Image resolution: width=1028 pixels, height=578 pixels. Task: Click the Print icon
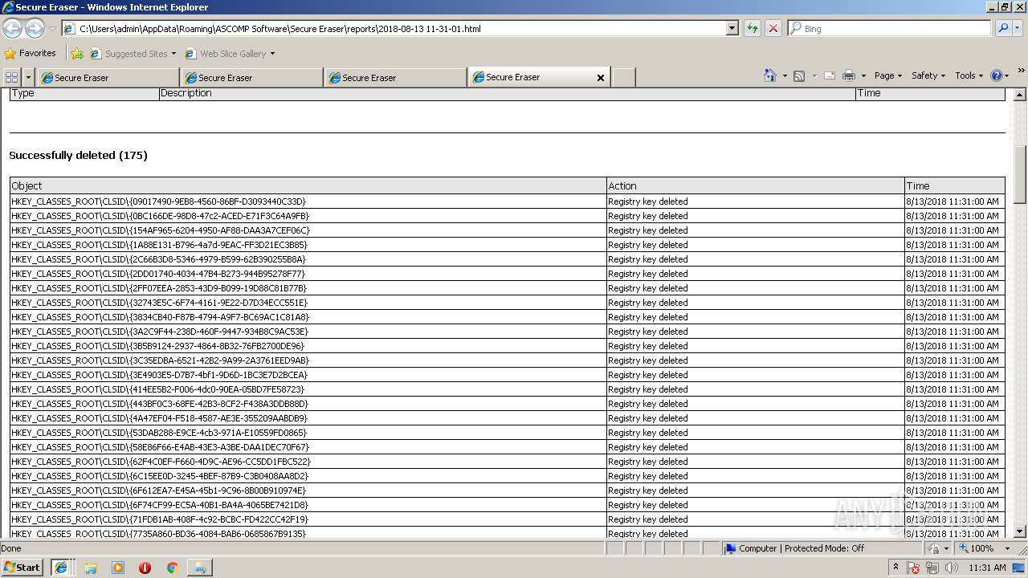(849, 75)
